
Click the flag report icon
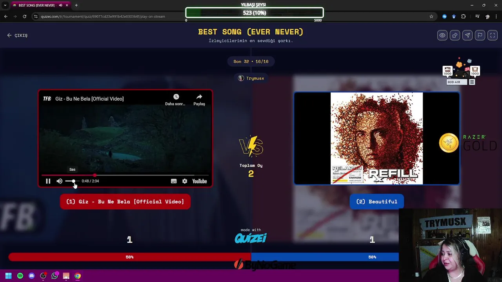click(480, 35)
